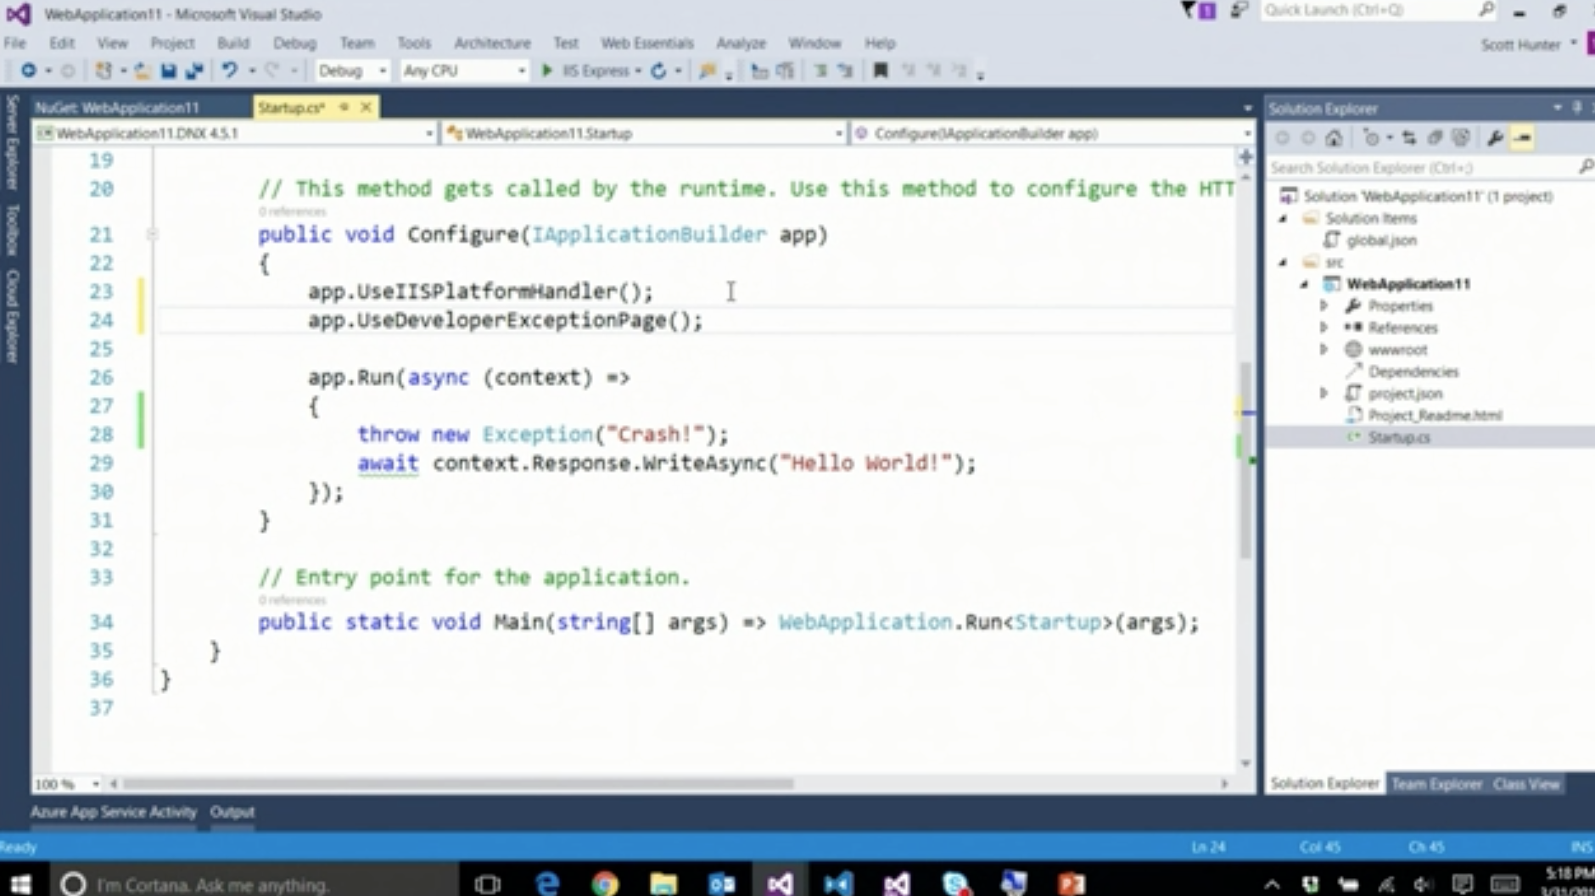Open the Any CPU platform dropdown
Image resolution: width=1595 pixels, height=896 pixels.
pos(463,71)
